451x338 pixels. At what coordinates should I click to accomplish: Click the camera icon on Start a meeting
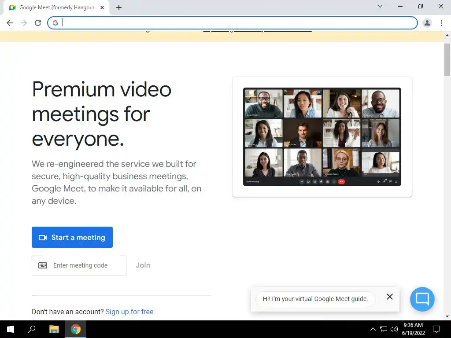click(x=43, y=237)
